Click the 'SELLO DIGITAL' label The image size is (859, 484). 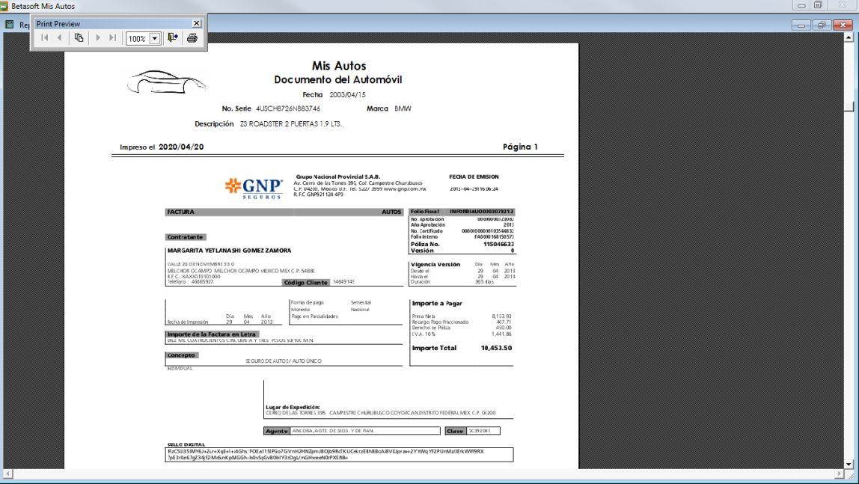tap(186, 444)
